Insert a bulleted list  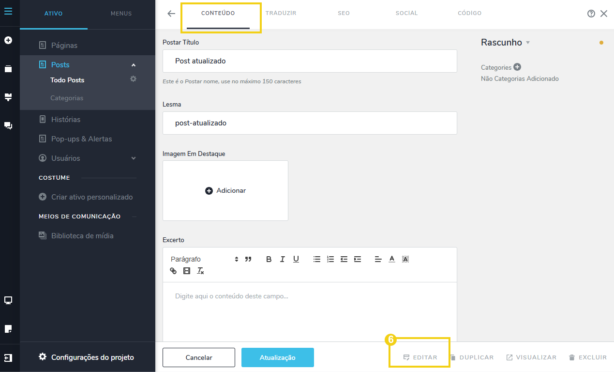click(317, 259)
